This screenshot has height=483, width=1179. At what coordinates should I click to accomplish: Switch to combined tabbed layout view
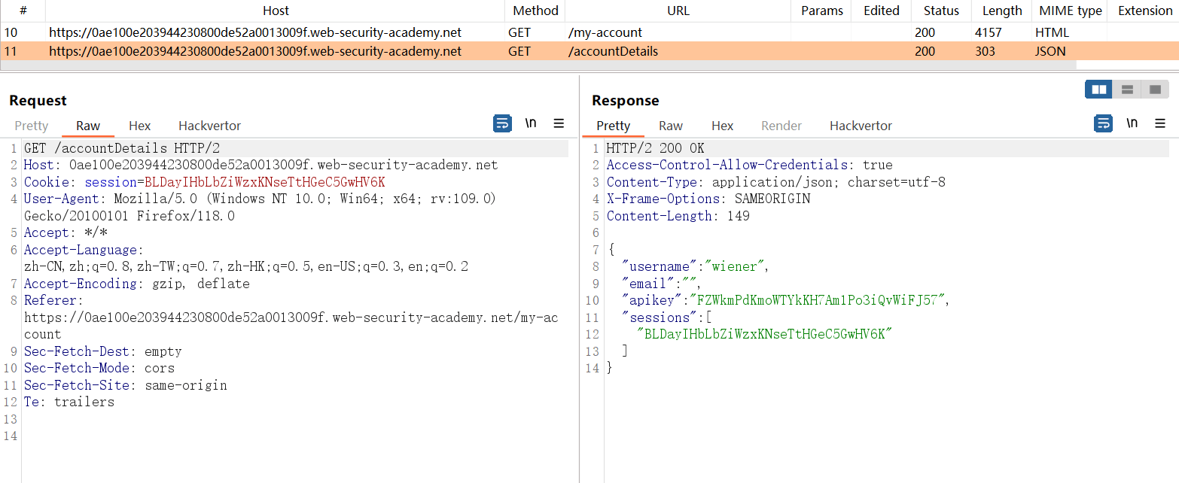point(1154,90)
